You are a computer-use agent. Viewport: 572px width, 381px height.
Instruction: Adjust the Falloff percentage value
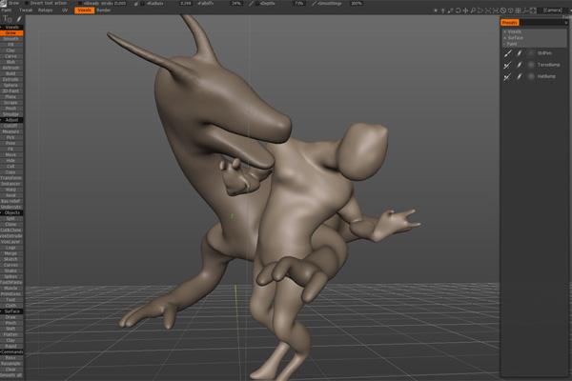(236, 3)
